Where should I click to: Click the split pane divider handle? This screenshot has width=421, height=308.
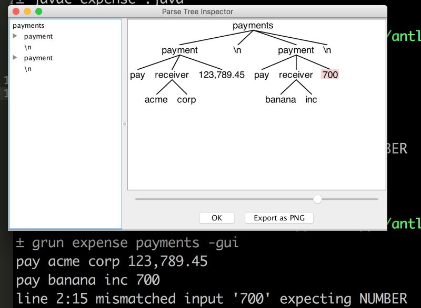click(125, 124)
